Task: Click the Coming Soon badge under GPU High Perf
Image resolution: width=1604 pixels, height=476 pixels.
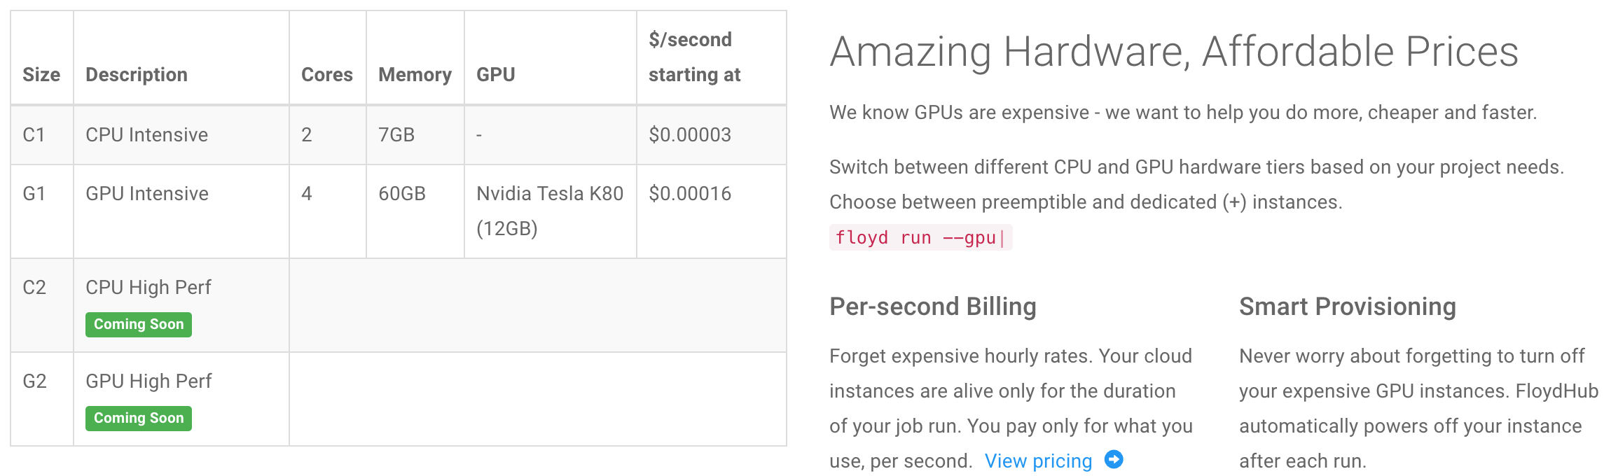Action: [139, 419]
